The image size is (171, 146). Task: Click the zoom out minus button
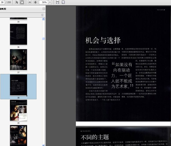[x=30, y=2]
